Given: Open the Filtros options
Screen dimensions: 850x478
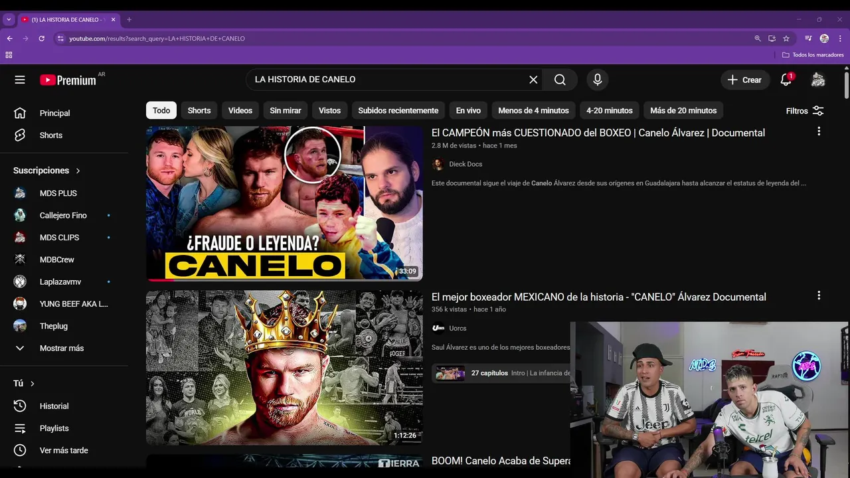Looking at the screenshot, I should (805, 111).
